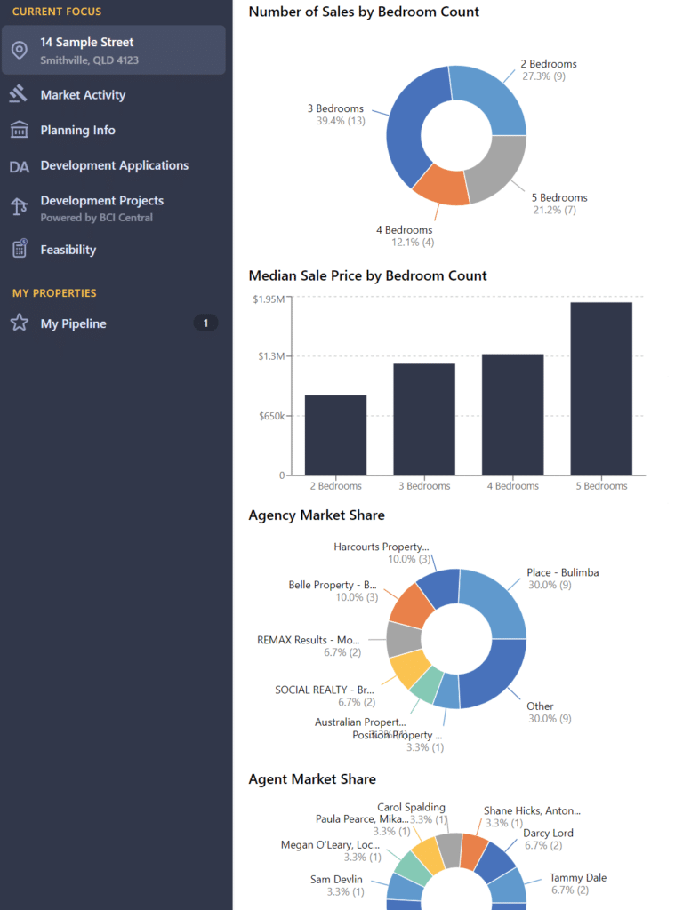Screen dimensions: 675x910
Task: Click the Planning Info building icon
Action: [x=19, y=130]
